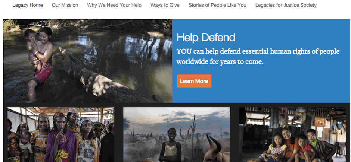Open Stories of People Like You
The height and width of the screenshot is (162, 351).
click(217, 5)
